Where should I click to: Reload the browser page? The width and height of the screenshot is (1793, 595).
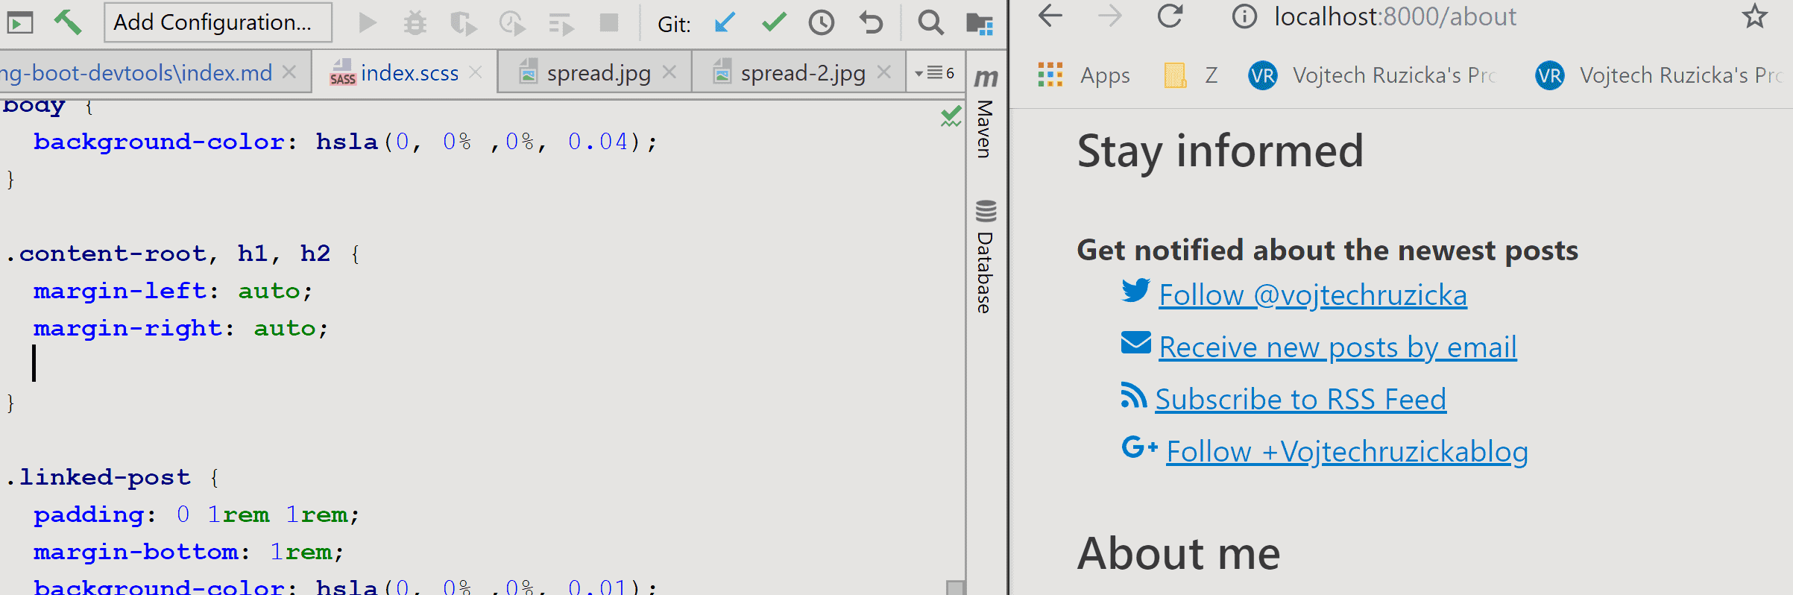(x=1170, y=16)
